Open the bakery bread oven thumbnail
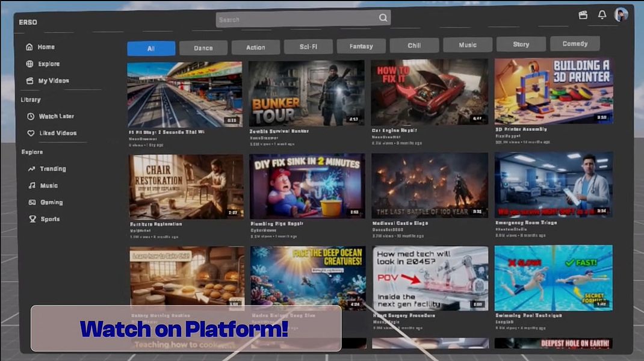This screenshot has width=644, height=361. click(x=187, y=276)
